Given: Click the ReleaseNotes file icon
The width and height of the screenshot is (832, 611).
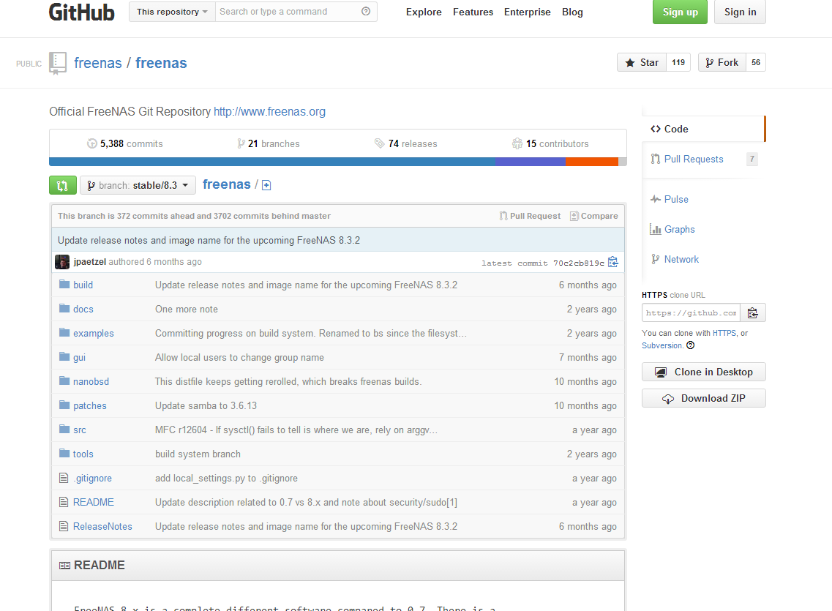Looking at the screenshot, I should coord(64,526).
